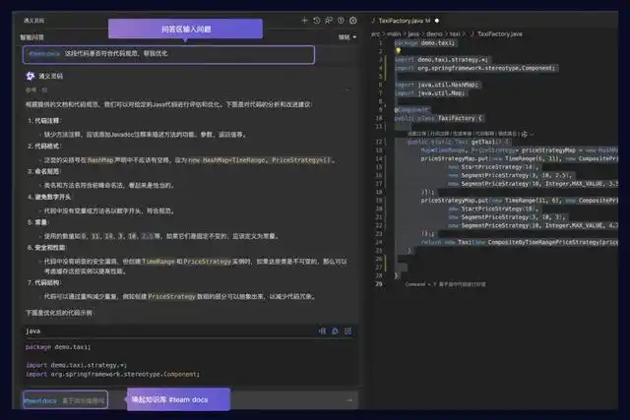The image size is (630, 420).
Task: Select src in the breadcrumb
Action: coord(375,34)
